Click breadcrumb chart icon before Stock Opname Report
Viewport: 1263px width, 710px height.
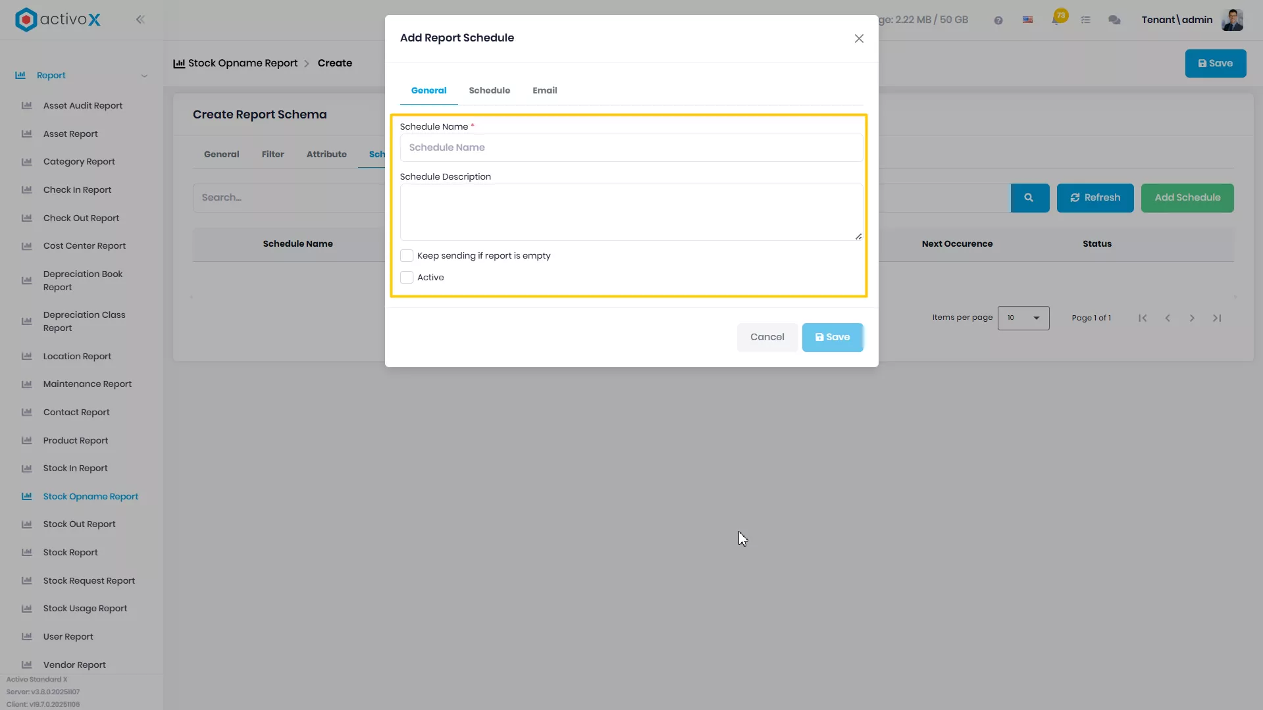coord(179,63)
